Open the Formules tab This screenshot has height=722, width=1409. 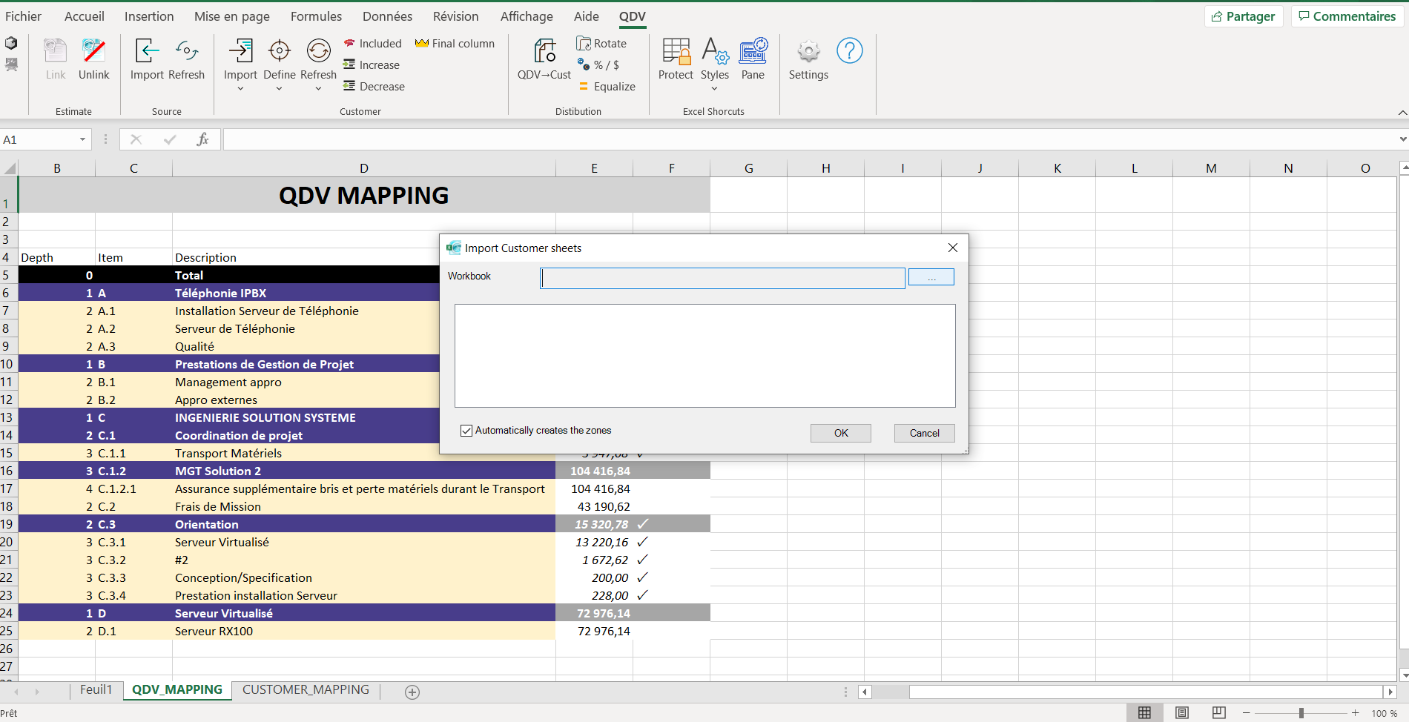click(317, 16)
